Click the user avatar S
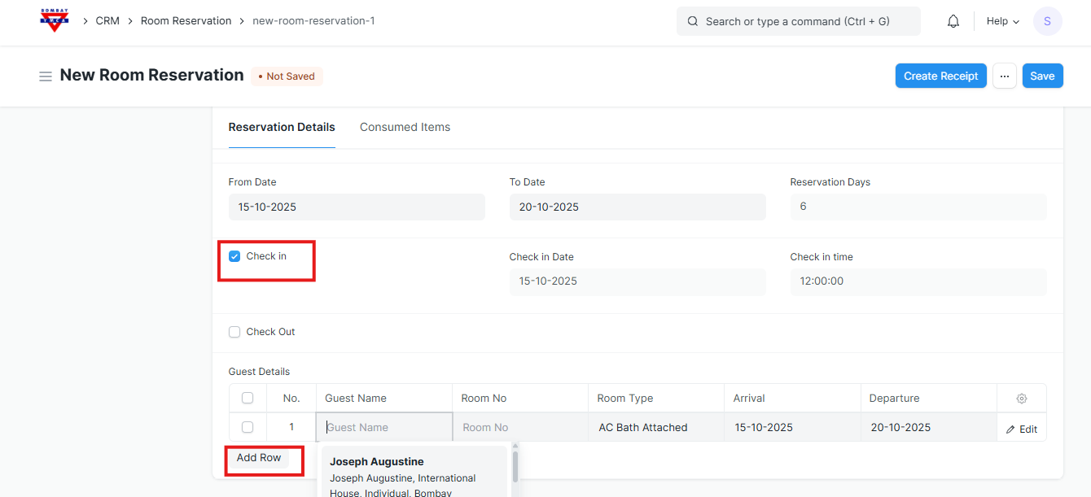 (1047, 21)
